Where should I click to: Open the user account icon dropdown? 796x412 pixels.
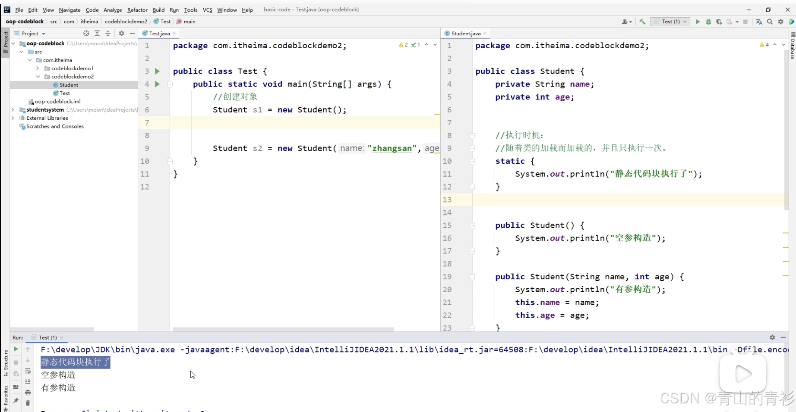tap(626, 22)
